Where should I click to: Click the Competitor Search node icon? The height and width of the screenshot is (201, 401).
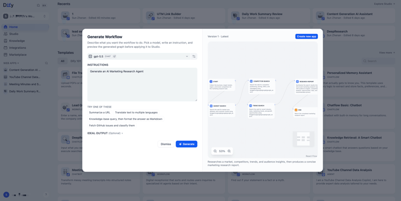coord(251,81)
